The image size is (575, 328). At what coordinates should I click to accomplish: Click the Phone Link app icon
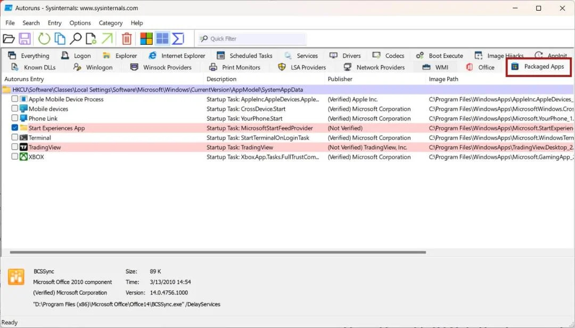tap(23, 118)
